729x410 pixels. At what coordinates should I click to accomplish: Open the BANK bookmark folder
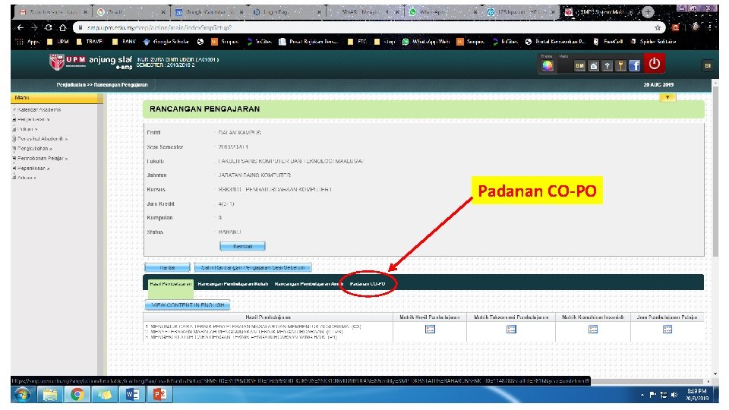point(124,42)
